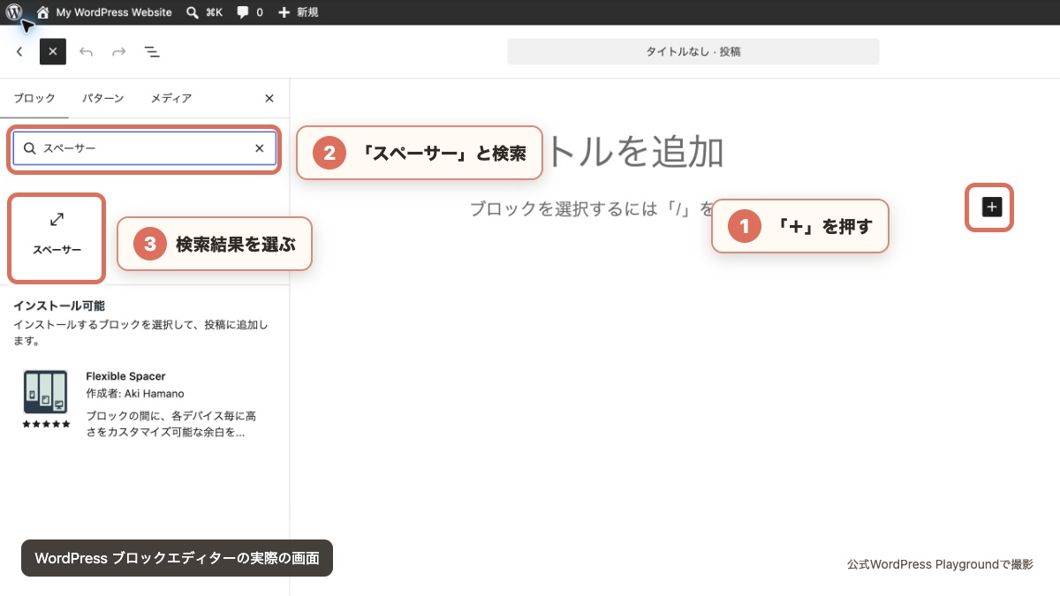Click the タイトルなし · 投稿 title bar
Screen dimensions: 1060x596
[x=693, y=52]
